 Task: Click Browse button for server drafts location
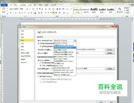tap(110, 69)
